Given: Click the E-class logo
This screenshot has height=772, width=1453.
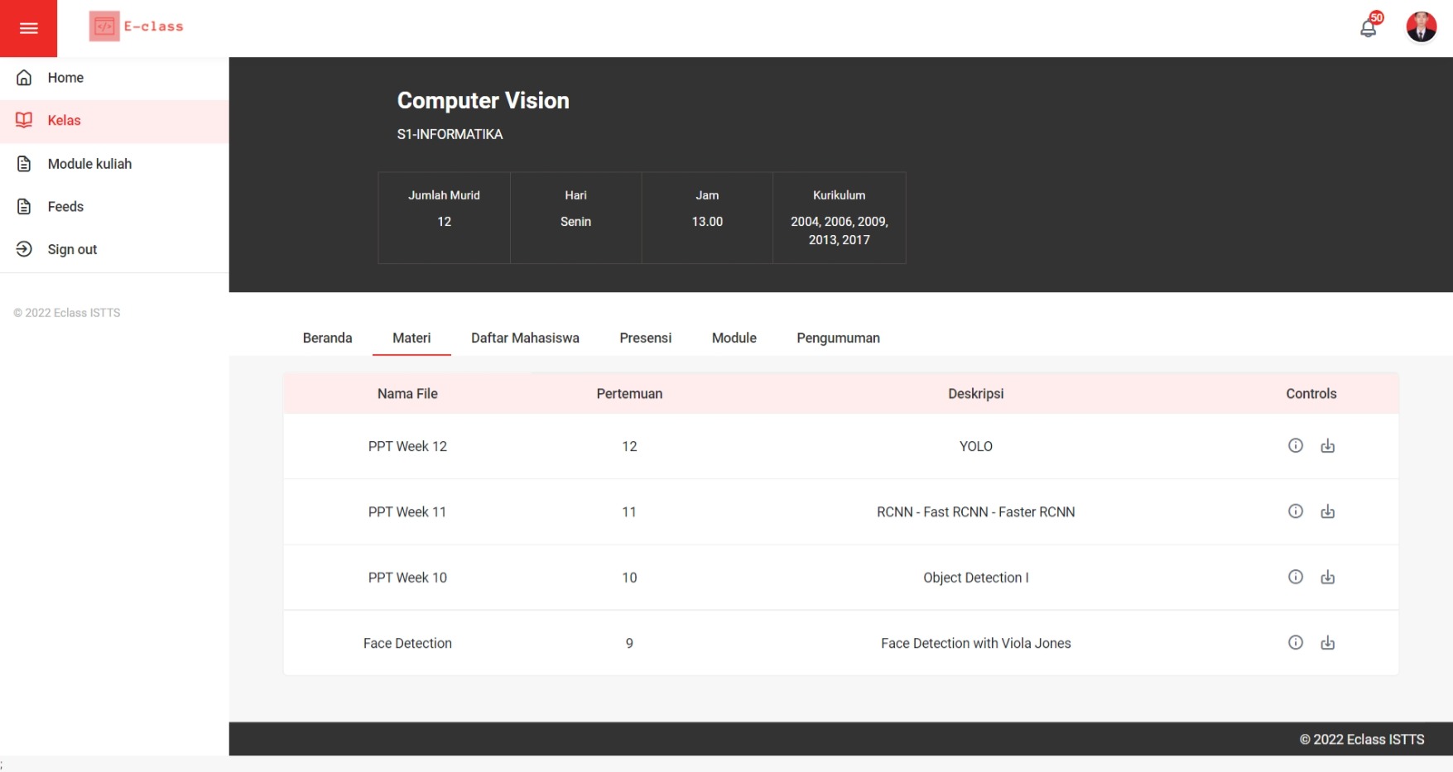Looking at the screenshot, I should click(x=137, y=26).
